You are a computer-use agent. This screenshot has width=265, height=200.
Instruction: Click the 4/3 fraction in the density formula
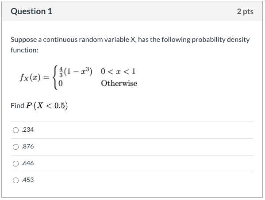pos(61,72)
